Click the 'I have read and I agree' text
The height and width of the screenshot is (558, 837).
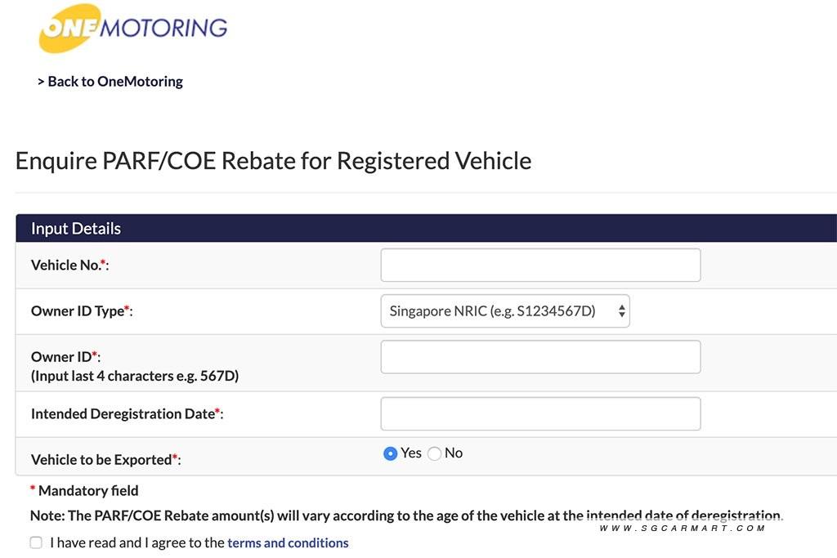coord(137,542)
